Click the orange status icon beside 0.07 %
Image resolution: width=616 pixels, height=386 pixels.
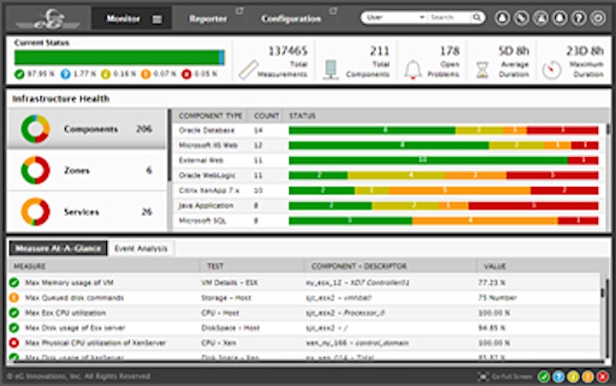point(145,73)
